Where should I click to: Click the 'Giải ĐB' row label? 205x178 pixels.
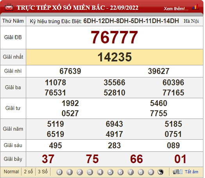[x=13, y=38]
